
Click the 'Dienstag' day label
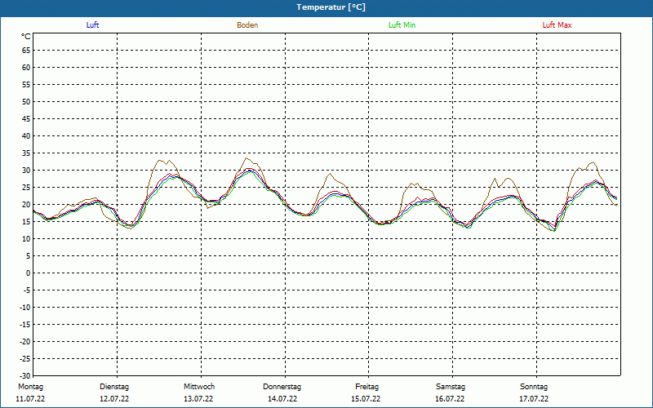pyautogui.click(x=114, y=387)
